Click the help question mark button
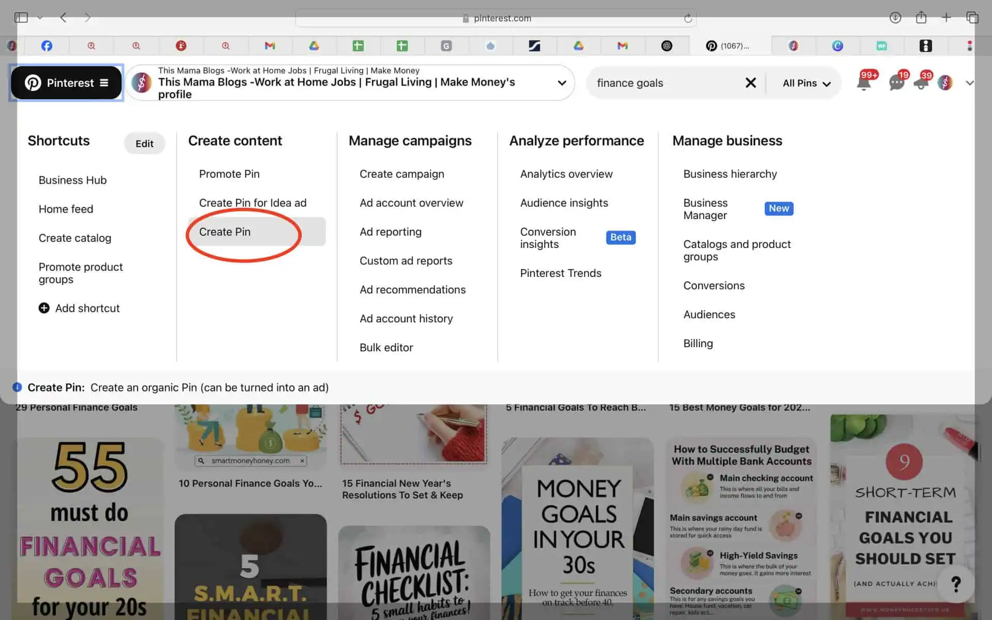The height and width of the screenshot is (620, 992). (956, 584)
